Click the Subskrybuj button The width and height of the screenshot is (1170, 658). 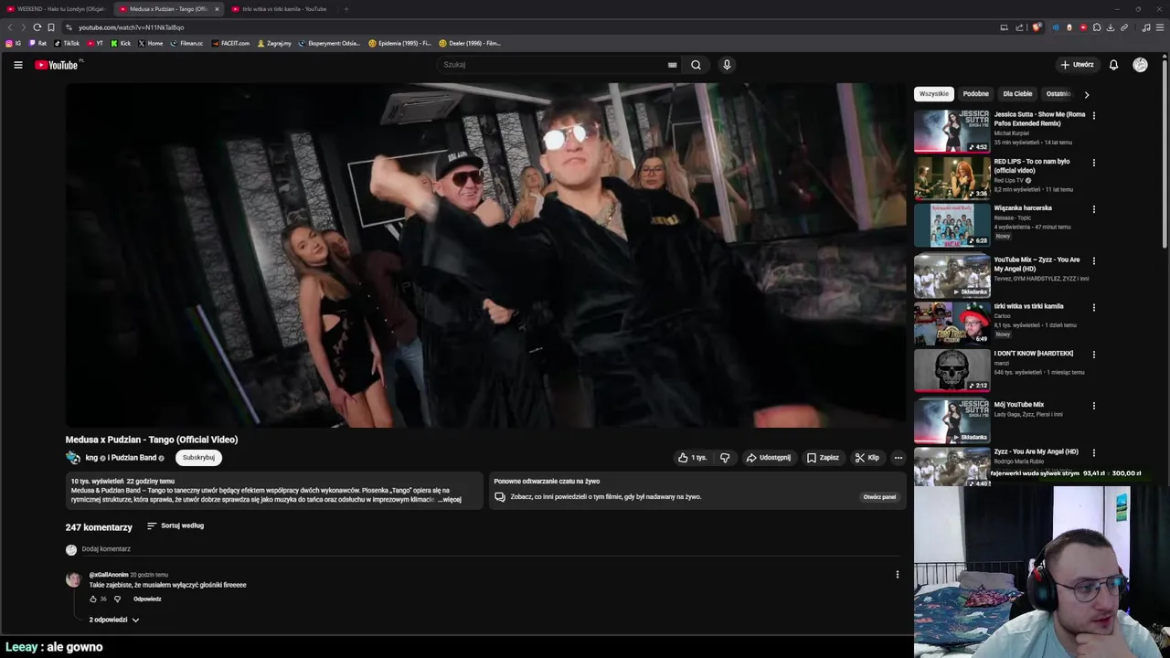point(198,458)
